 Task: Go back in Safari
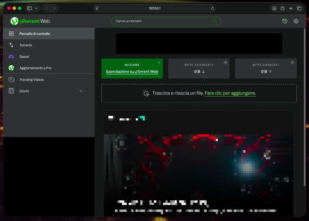click(x=47, y=8)
